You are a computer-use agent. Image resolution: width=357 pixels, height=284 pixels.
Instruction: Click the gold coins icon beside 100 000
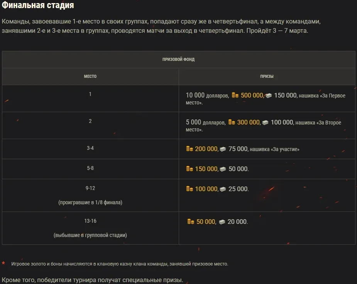pos(189,189)
